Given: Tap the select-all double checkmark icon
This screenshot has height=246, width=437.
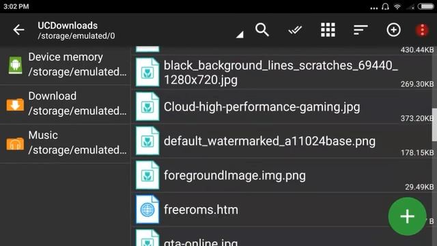Looking at the screenshot, I should tap(295, 30).
